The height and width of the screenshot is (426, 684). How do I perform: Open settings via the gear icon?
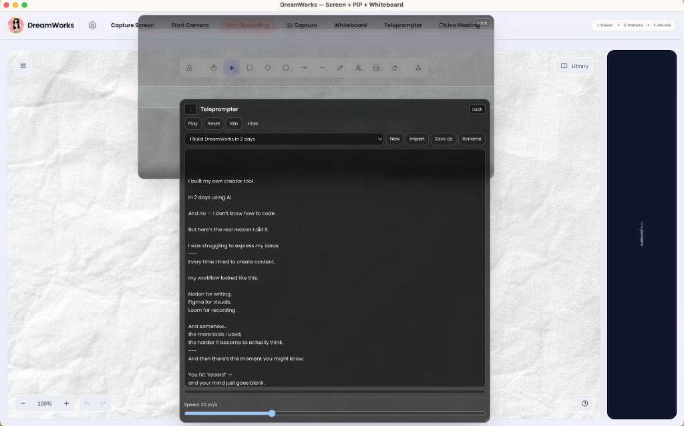(x=92, y=25)
